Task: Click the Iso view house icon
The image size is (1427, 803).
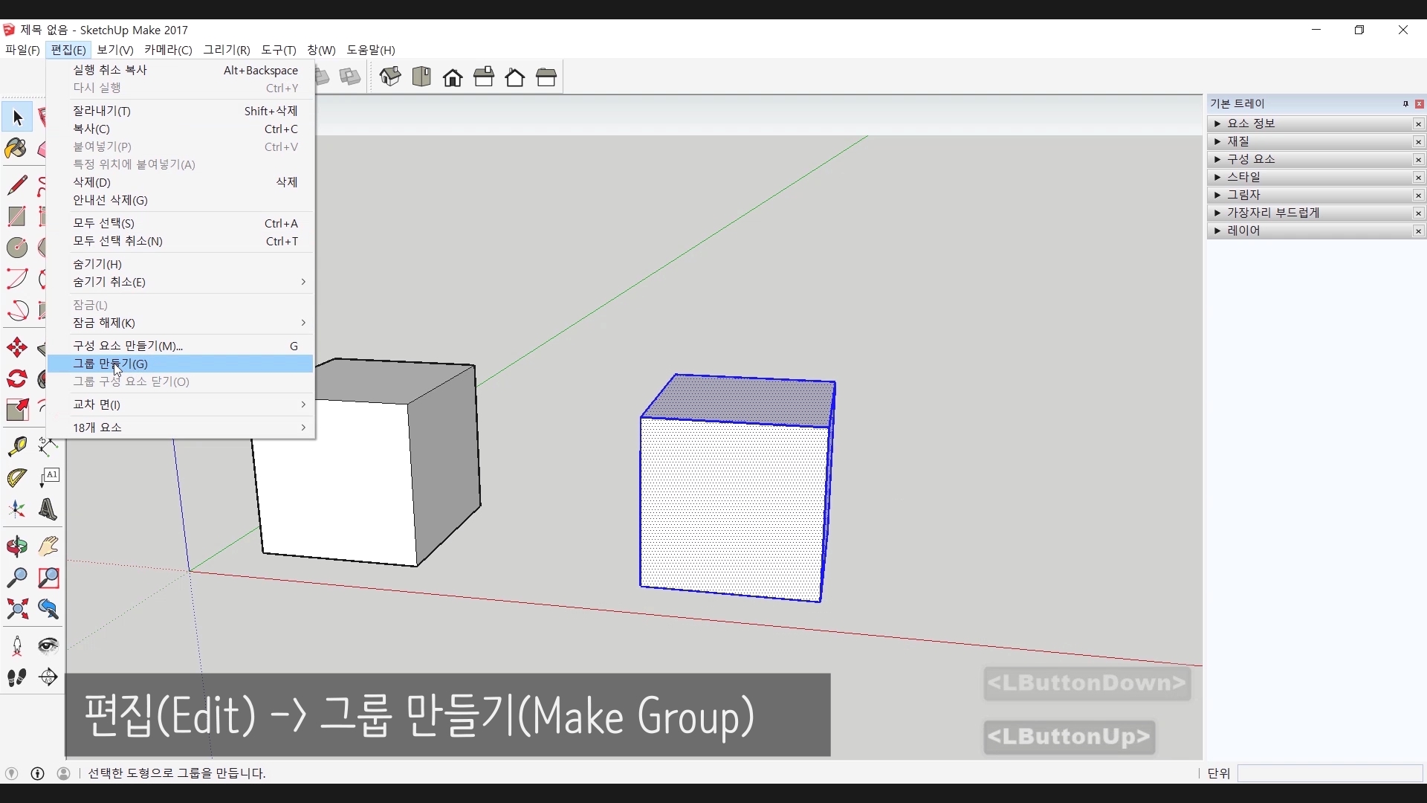Action: 390,77
